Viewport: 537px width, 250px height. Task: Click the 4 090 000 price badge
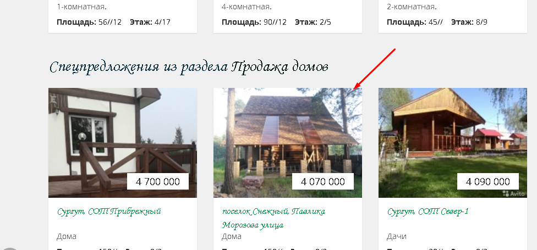(488, 181)
